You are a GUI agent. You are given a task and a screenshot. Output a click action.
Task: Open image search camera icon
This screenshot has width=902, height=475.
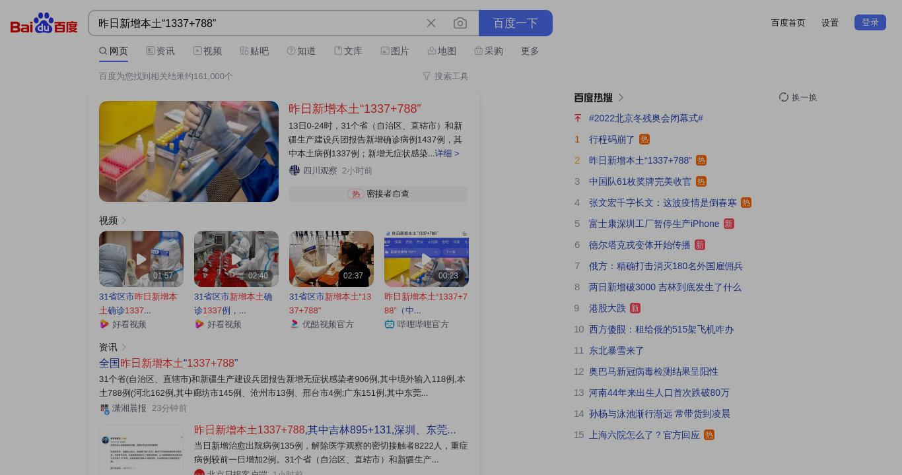460,23
